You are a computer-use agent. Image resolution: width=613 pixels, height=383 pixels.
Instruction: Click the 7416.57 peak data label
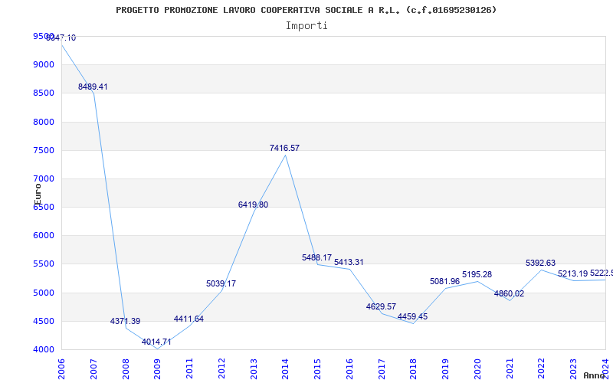[x=284, y=148]
